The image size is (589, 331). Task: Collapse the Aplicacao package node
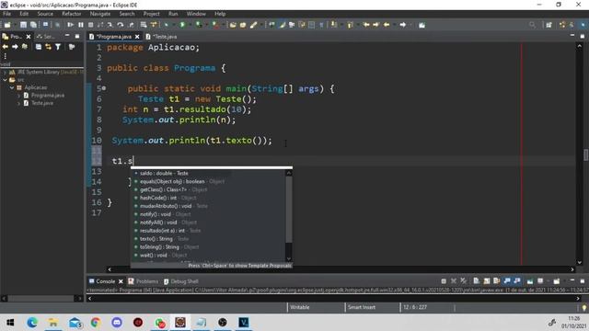pos(12,87)
